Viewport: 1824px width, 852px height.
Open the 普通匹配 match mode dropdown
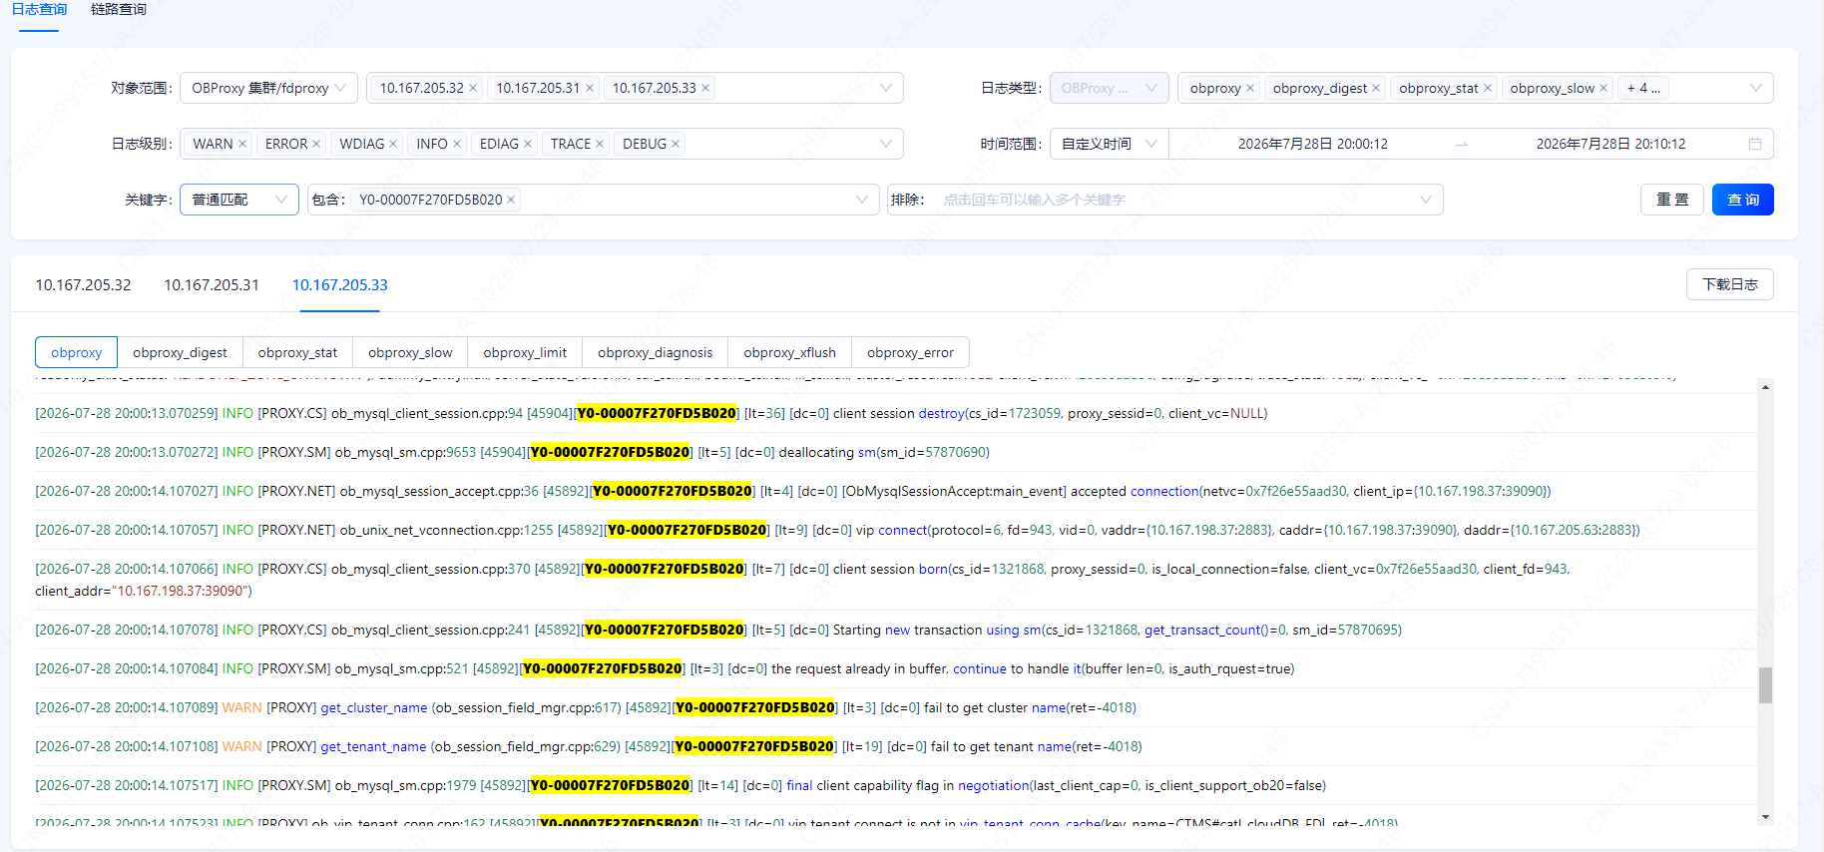coord(239,200)
